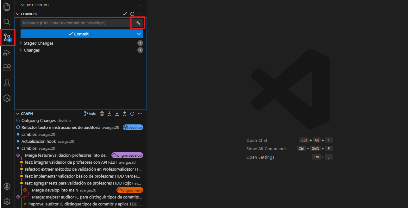The height and width of the screenshot is (208, 408).
Task: Expand the unstaged Changes group
Action: point(32,50)
